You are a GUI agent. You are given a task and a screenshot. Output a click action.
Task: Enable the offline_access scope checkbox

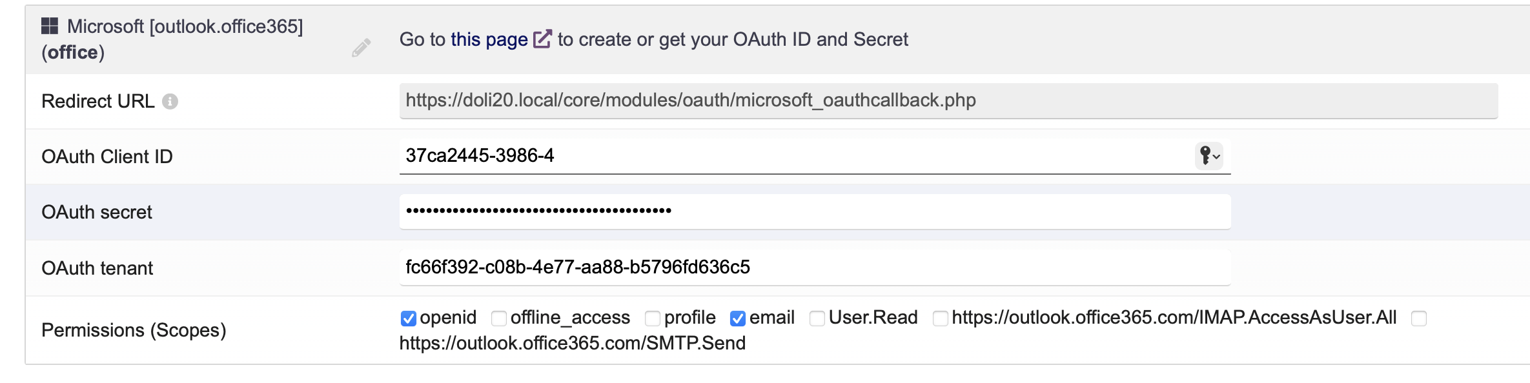click(x=499, y=319)
